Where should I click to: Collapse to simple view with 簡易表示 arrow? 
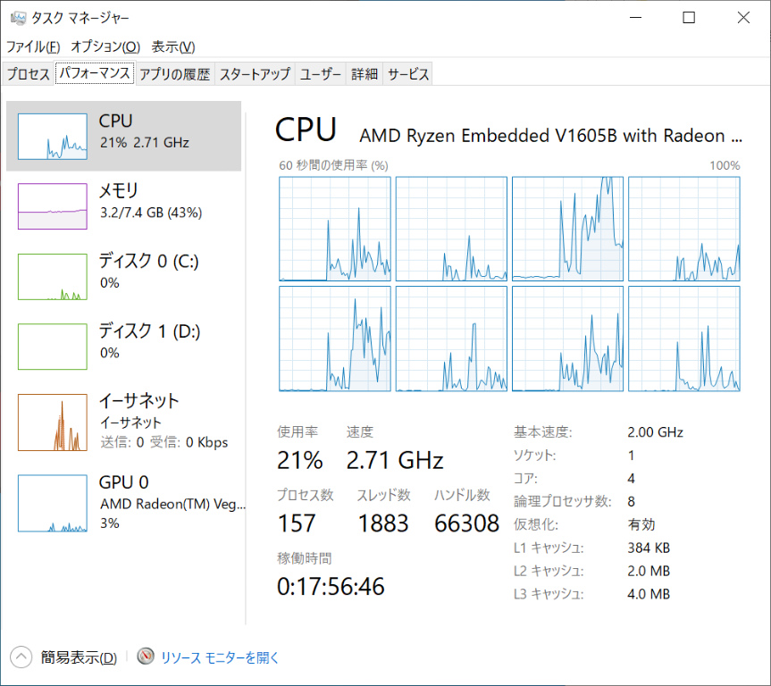21,657
